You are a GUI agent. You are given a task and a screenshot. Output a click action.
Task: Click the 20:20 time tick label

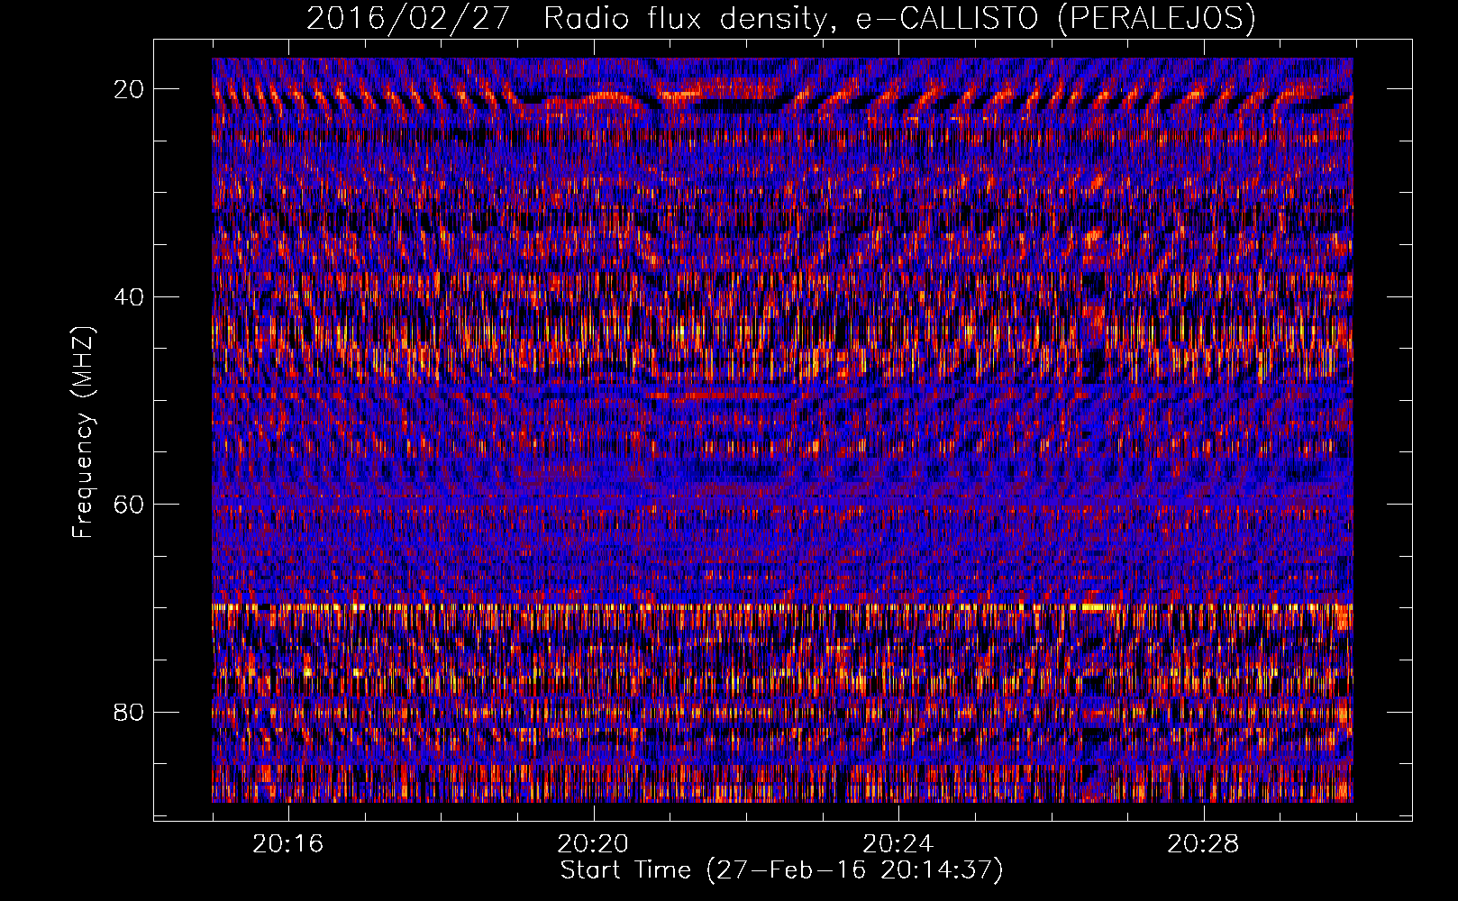[593, 844]
